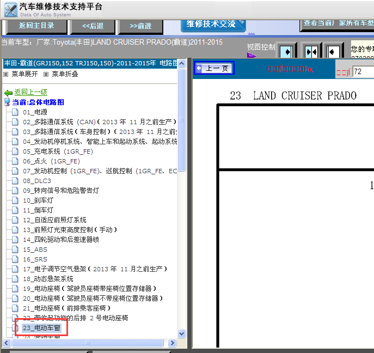Click the document icon beside 08_DLC3
Image resolution: width=374 pixels, height=353 pixels.
tap(15, 181)
